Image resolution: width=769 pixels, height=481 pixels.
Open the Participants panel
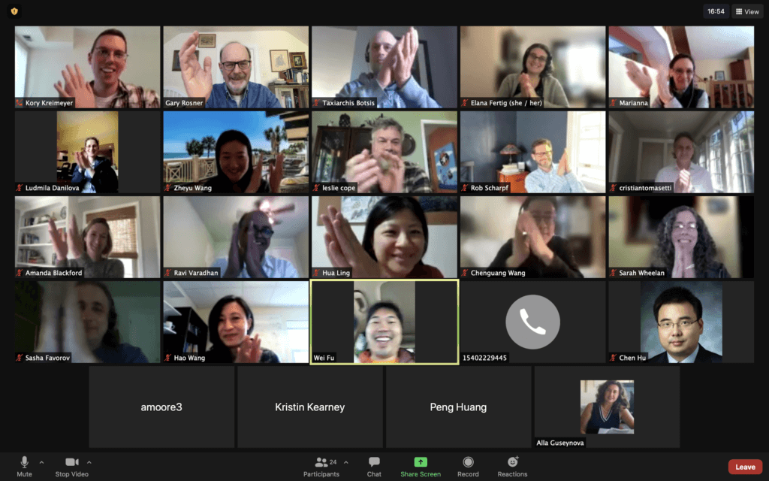click(x=321, y=466)
